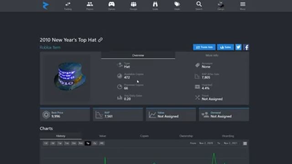Viewport: 292px width, 164px height.
Task: Select the 2y chart range button
Action: 94,143
